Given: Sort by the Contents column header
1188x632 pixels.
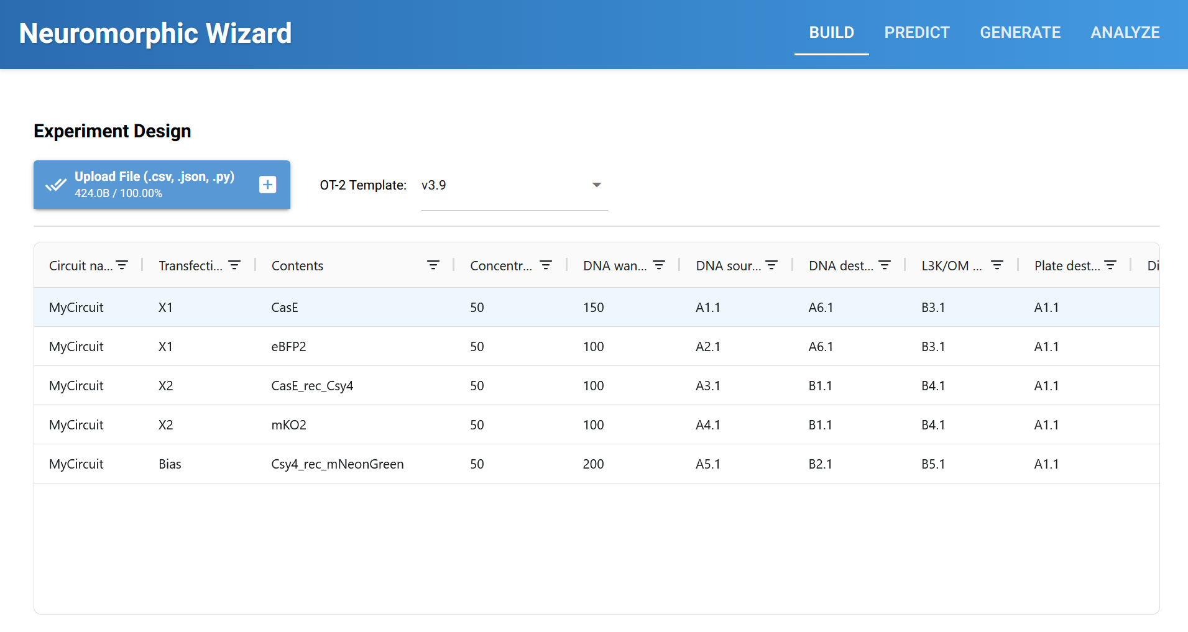Looking at the screenshot, I should [x=298, y=266].
